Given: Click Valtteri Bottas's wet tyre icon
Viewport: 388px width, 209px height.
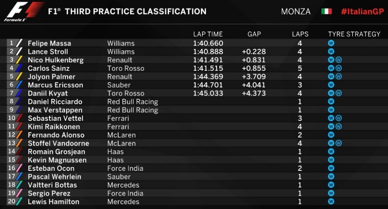Looking at the screenshot, I should (331, 185).
